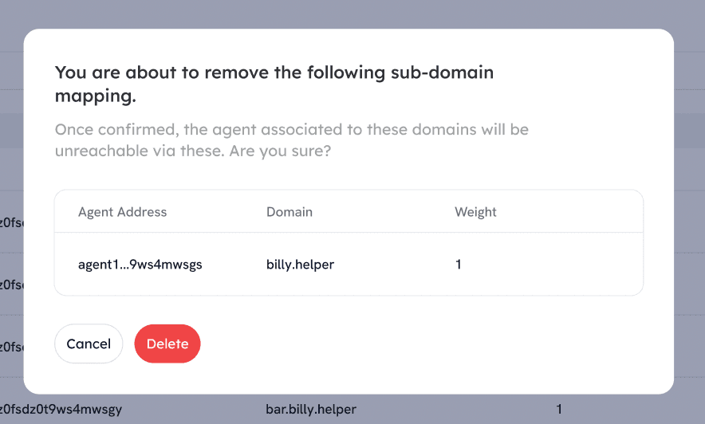Click the weight value 1 in the dialog table
The width and height of the screenshot is (705, 424).
pyautogui.click(x=459, y=265)
